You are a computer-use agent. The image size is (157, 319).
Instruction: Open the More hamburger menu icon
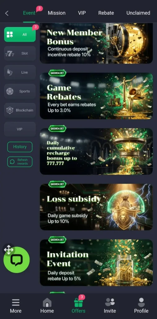point(16,302)
